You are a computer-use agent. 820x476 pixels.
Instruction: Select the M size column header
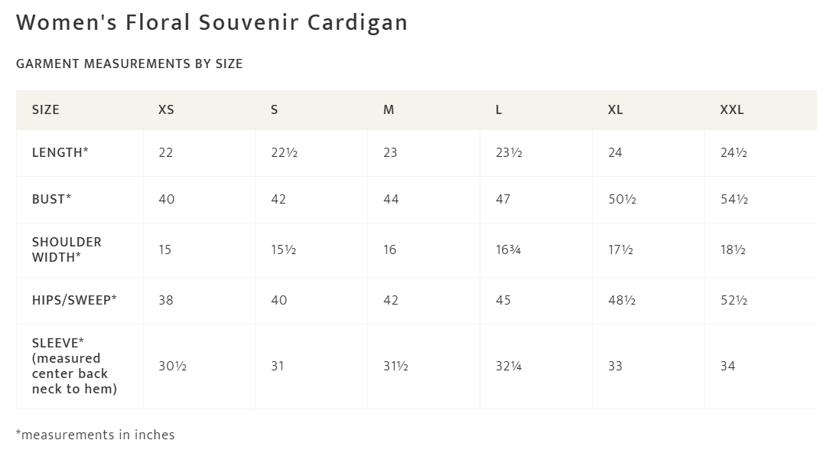[389, 110]
